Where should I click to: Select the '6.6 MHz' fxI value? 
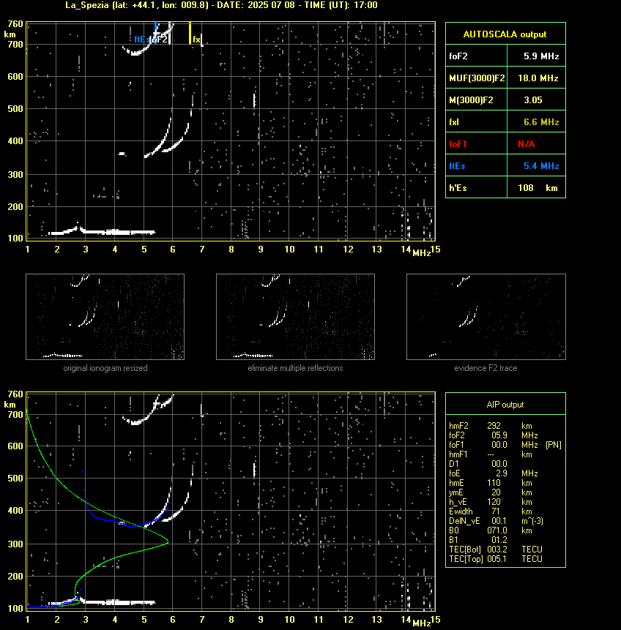click(541, 121)
